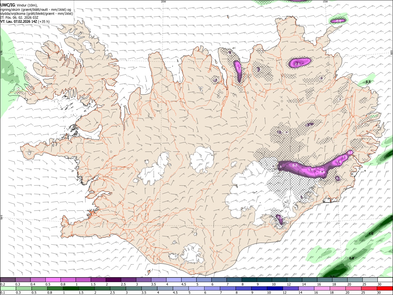Click the 'slydda/snjókoma (grátt/bleikt/grænt - mm/1klst)' line

(x=37, y=14)
